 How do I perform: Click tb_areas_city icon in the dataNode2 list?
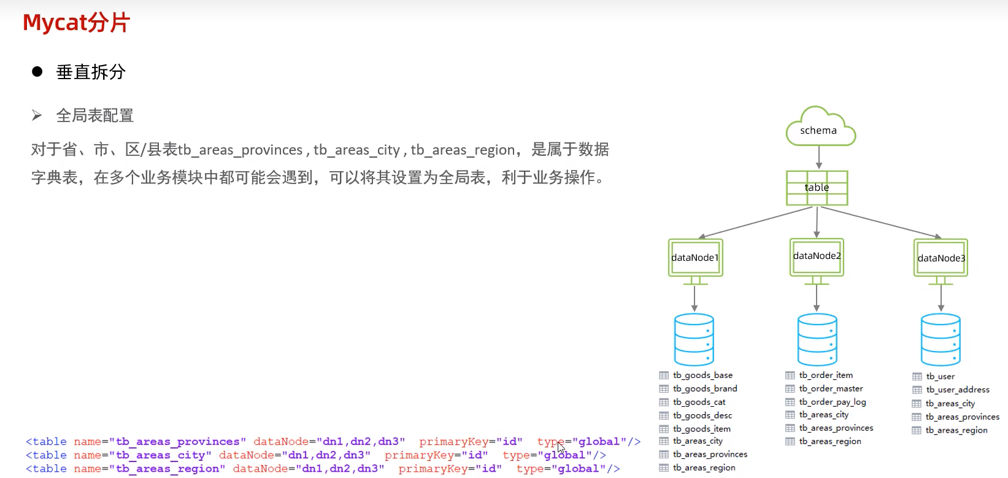click(x=790, y=415)
